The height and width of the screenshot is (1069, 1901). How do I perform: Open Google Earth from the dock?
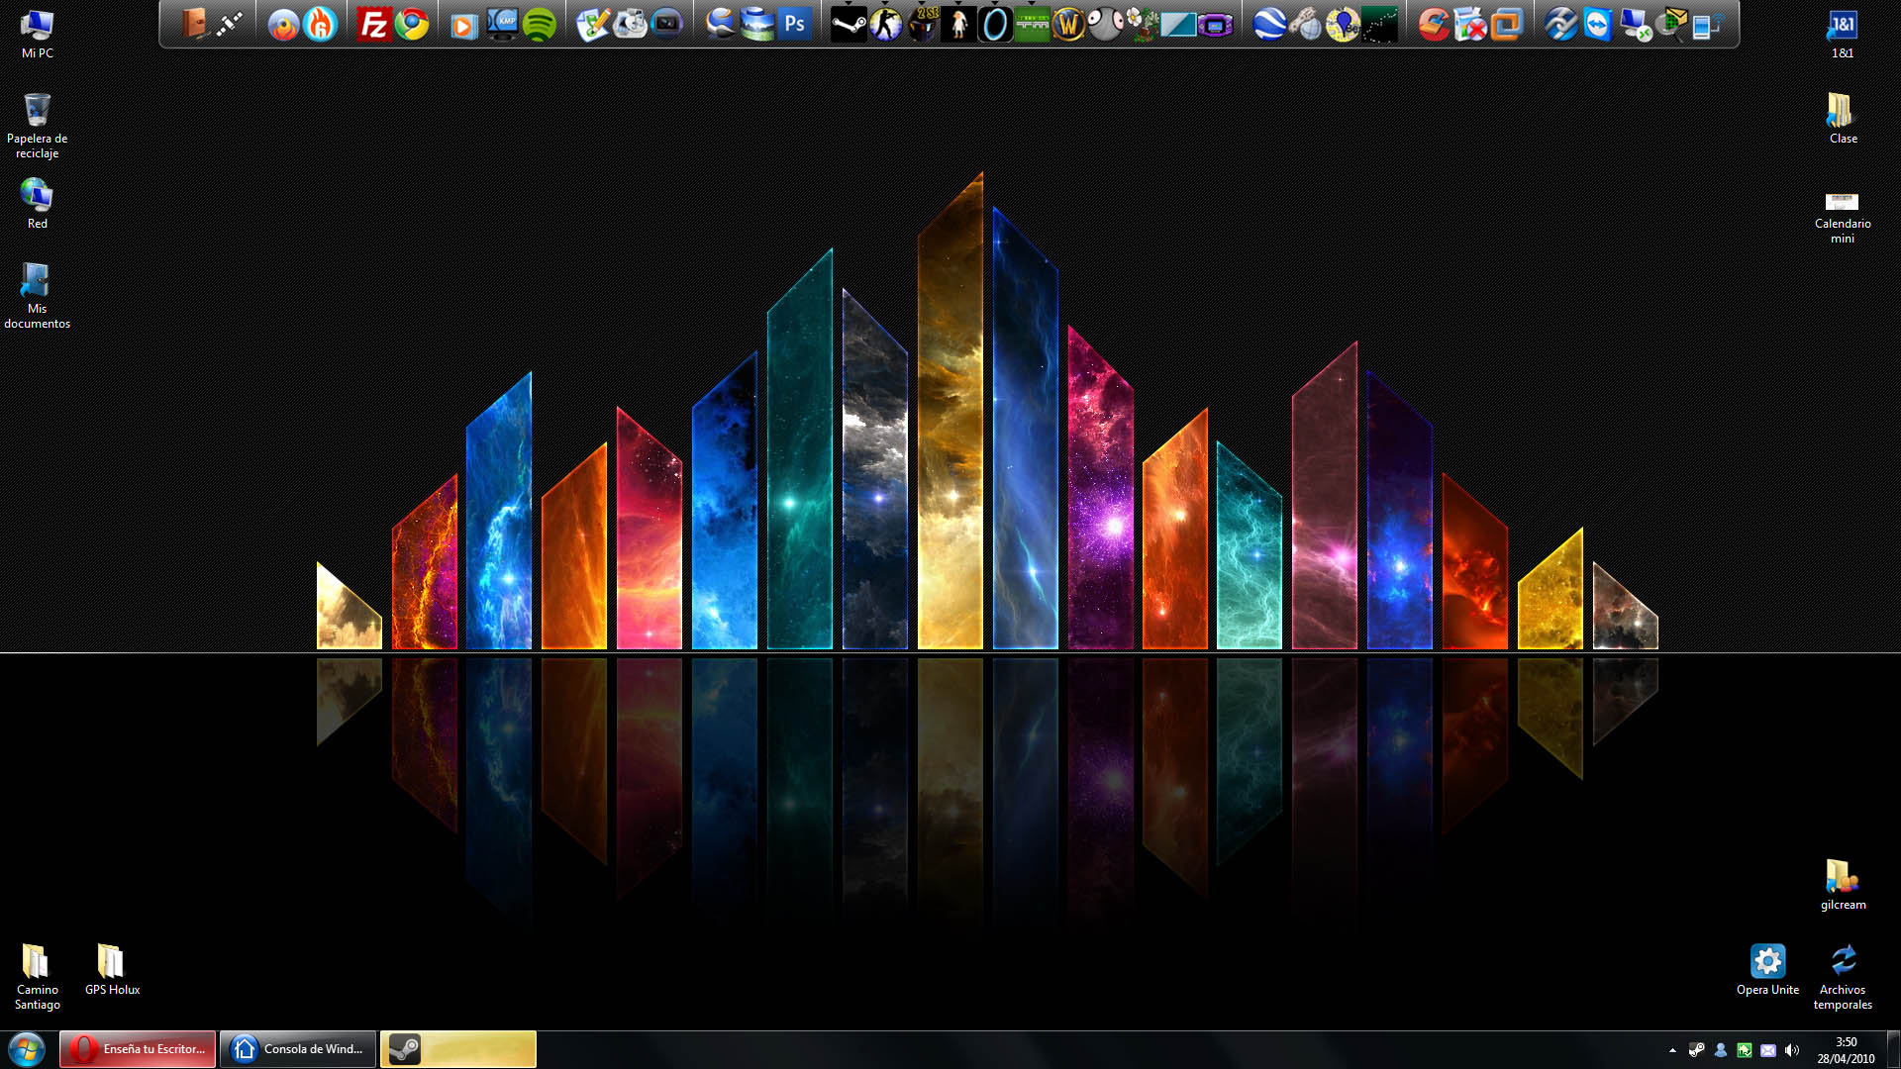click(x=1269, y=24)
